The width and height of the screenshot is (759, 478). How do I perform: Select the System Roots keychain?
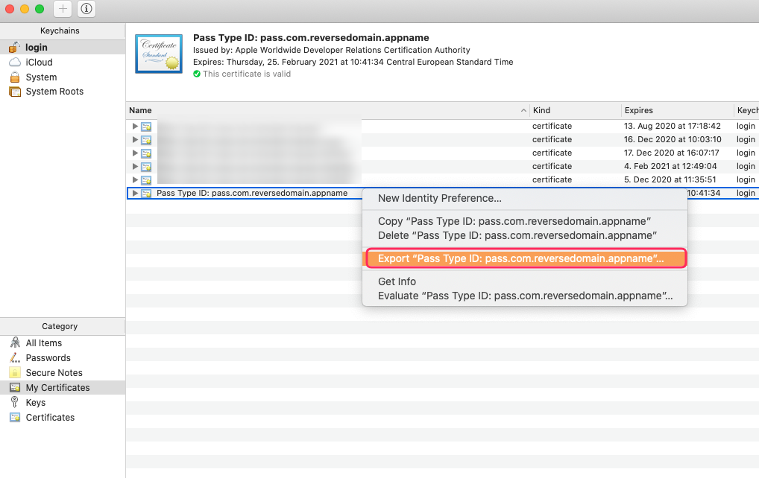click(x=63, y=92)
